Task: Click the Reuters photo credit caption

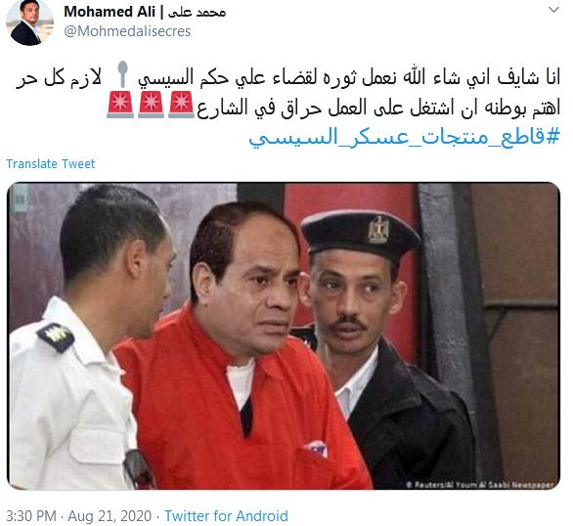Action: point(480,485)
